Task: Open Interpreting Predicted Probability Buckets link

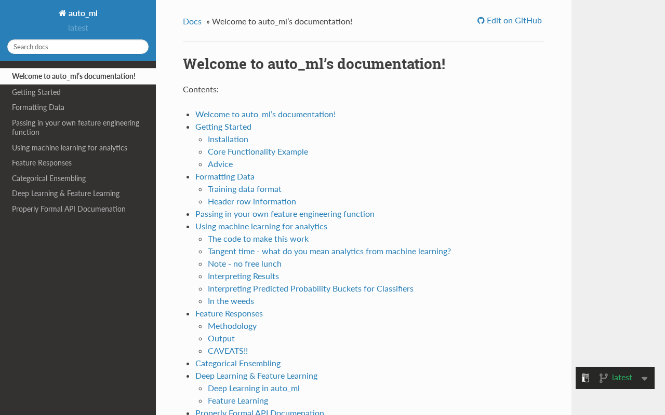Action: (311, 288)
